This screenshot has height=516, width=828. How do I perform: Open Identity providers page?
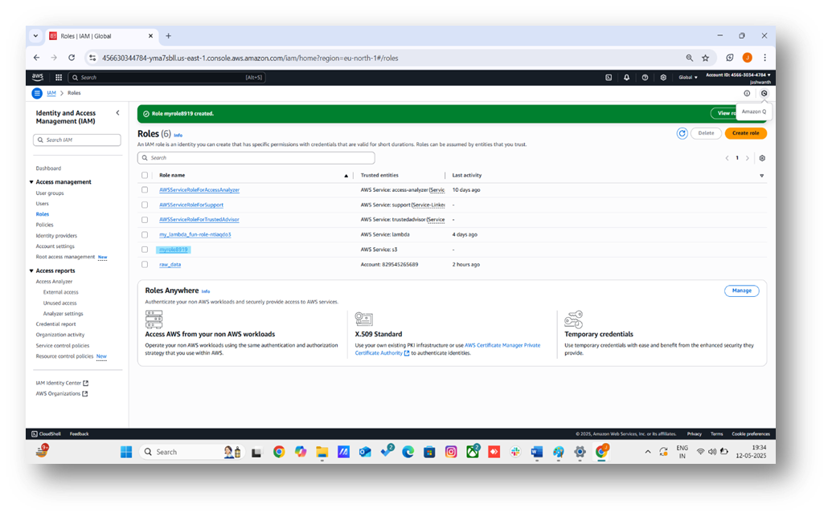tap(56, 236)
